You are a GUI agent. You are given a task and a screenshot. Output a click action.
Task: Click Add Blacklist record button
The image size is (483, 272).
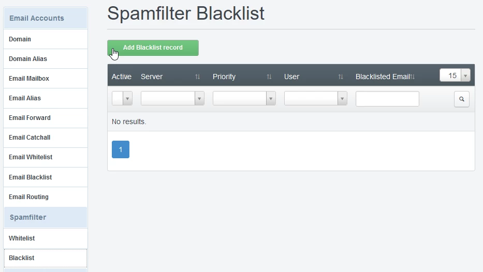pyautogui.click(x=153, y=48)
